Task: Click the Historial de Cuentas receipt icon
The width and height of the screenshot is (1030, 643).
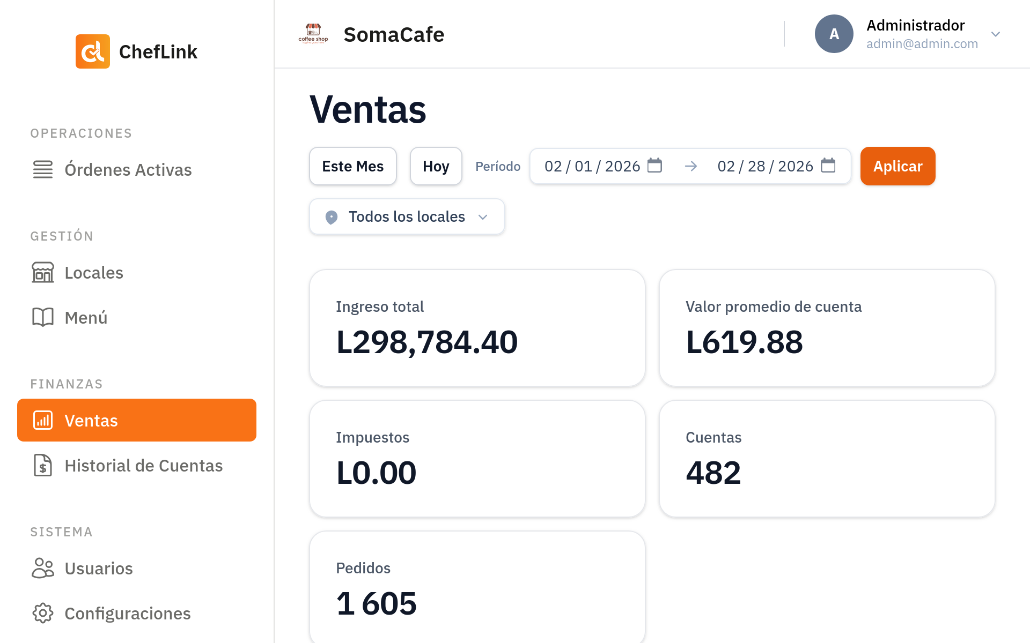Action: (x=43, y=466)
